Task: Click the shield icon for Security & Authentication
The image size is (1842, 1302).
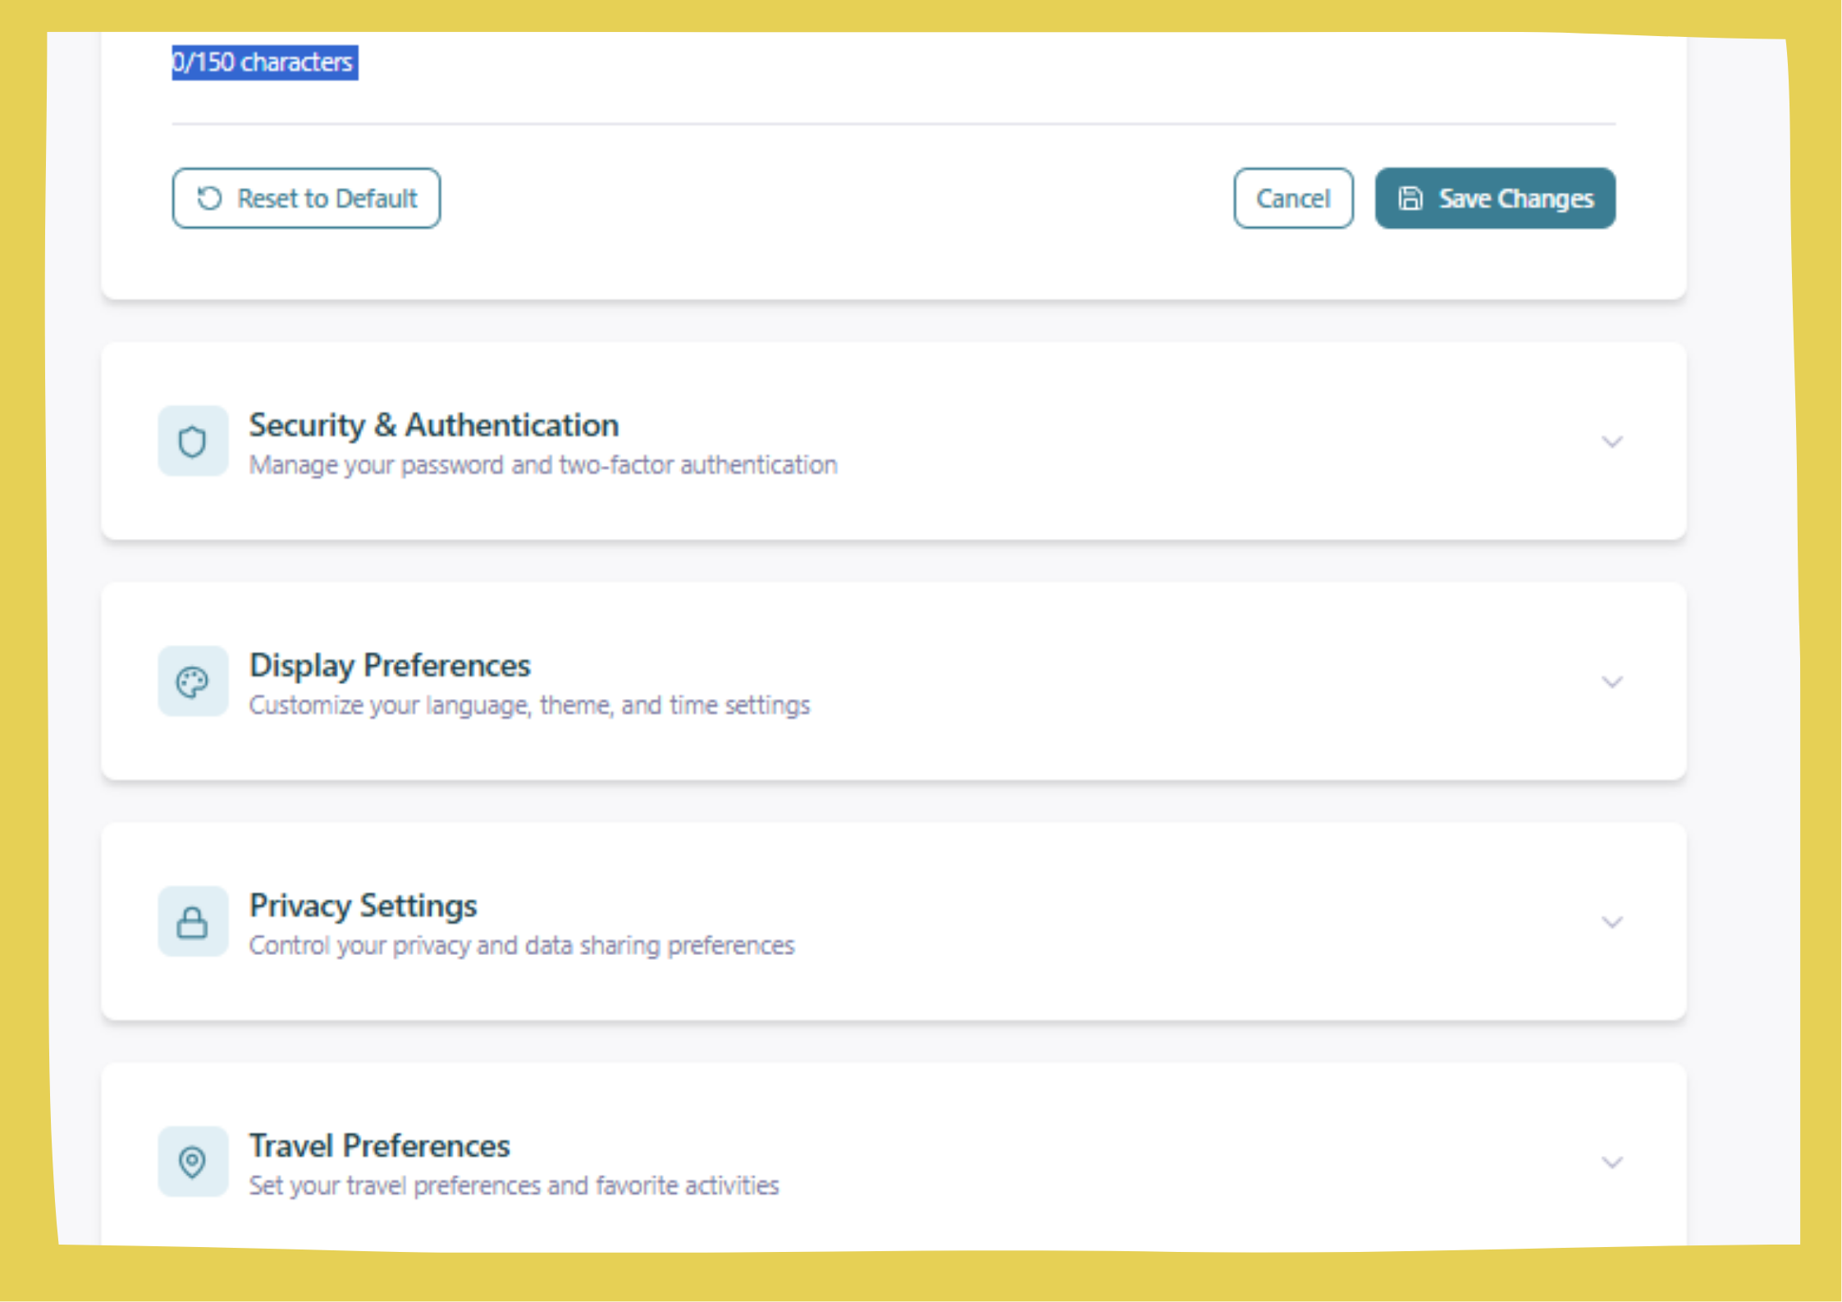Action: (x=192, y=441)
